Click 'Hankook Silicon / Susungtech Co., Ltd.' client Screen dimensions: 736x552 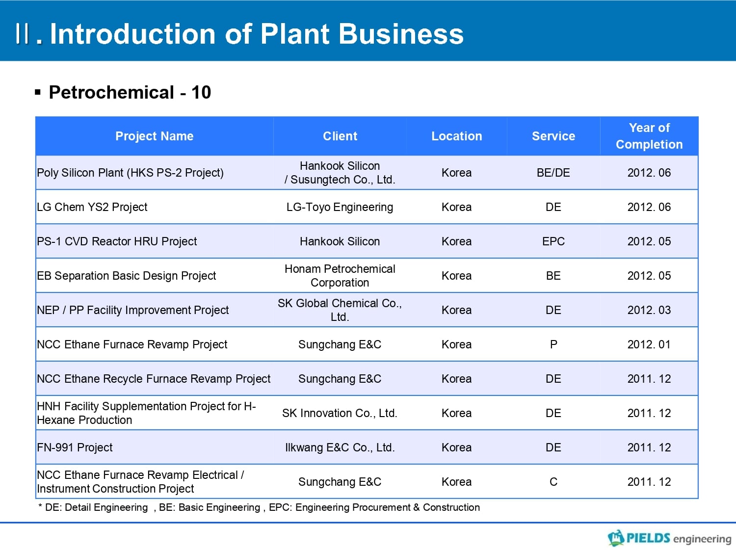pos(340,173)
